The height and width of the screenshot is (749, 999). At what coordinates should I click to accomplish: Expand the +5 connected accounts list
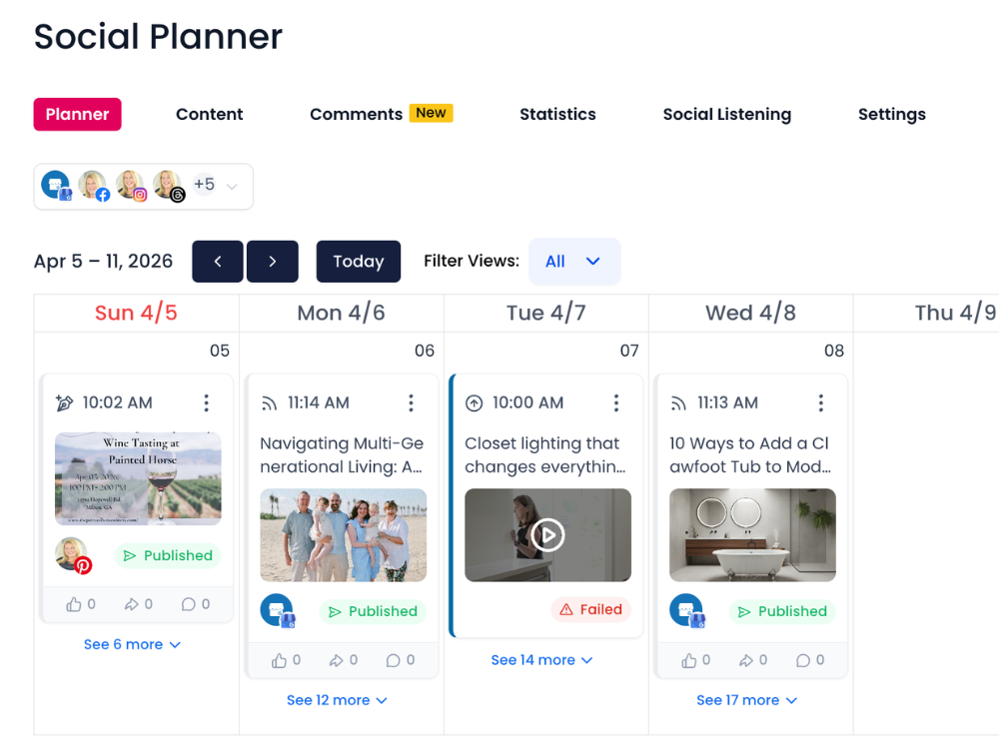pos(205,184)
